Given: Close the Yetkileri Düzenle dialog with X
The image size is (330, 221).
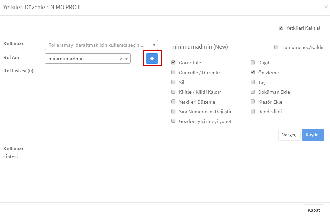Looking at the screenshot, I should click(326, 7).
